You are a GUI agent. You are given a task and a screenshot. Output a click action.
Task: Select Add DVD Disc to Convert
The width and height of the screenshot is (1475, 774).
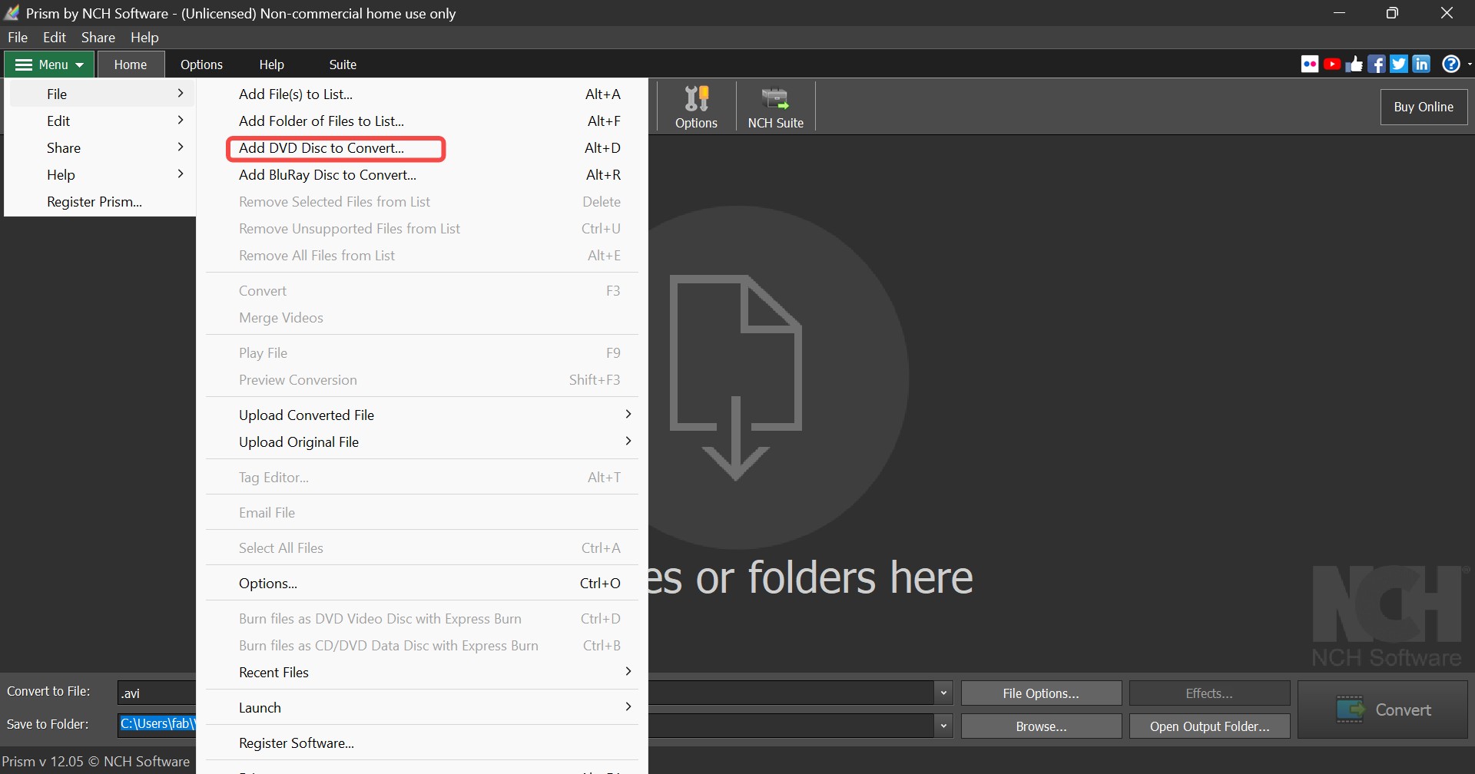click(x=335, y=148)
